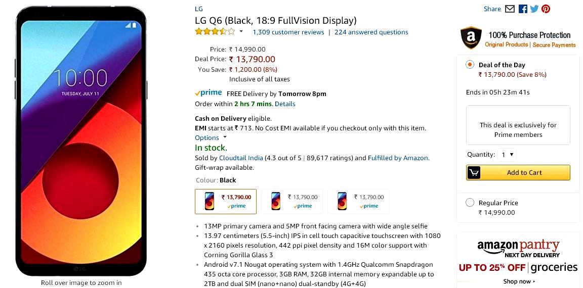Open the Quantity dropdown
This screenshot has width=583, height=288.
pos(507,155)
